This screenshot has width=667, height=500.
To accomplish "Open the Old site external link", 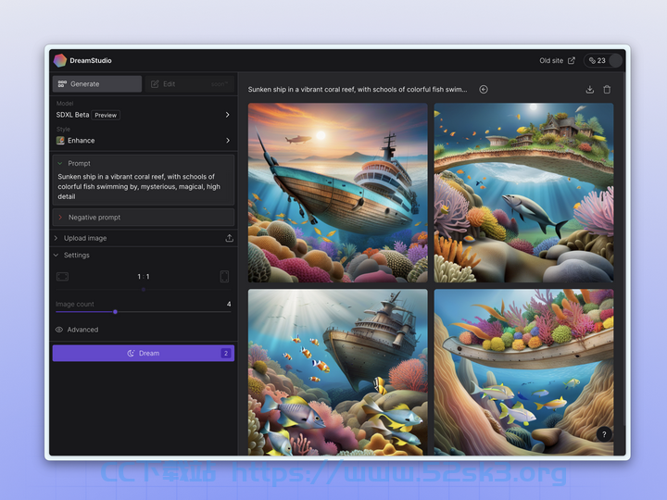I will [558, 60].
